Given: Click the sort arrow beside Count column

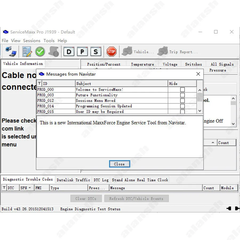Looking at the screenshot, I should tap(213, 142).
